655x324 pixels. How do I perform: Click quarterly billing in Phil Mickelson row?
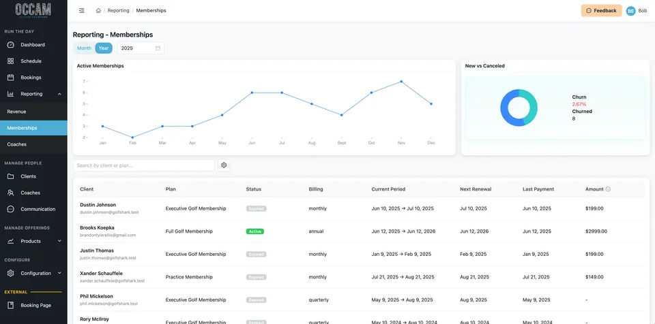click(319, 299)
